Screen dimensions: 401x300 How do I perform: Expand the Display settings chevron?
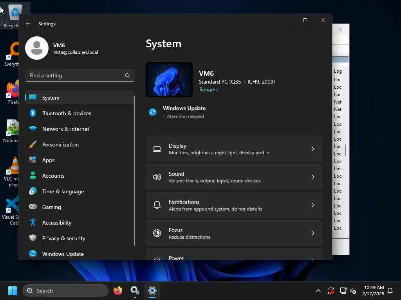click(312, 149)
